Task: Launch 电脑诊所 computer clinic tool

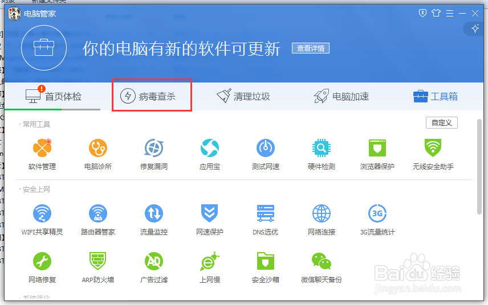Action: 98,154
